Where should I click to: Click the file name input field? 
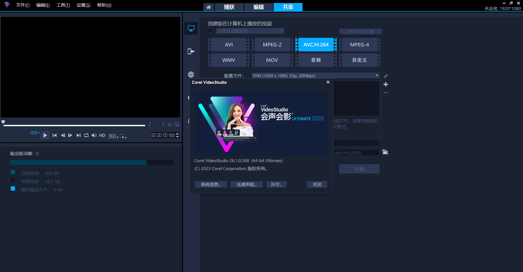point(356,143)
